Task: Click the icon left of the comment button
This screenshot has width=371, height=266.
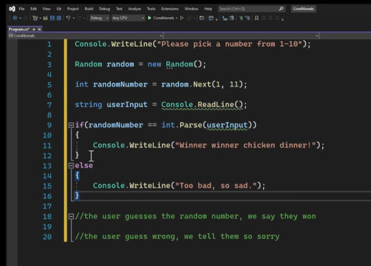Action: click(232, 18)
